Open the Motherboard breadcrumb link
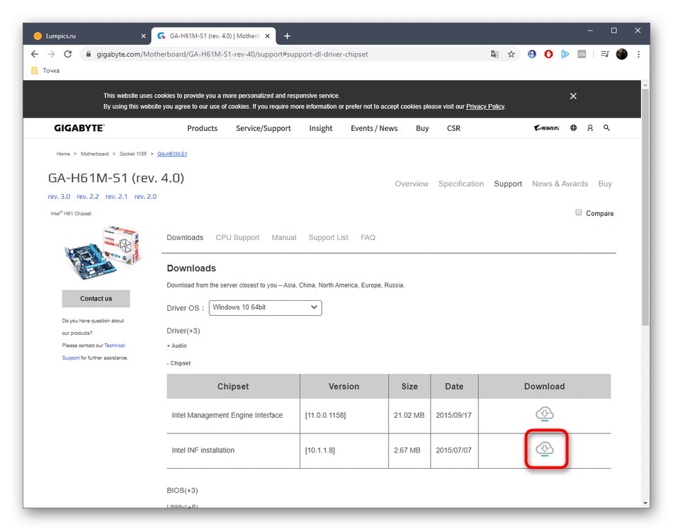 pyautogui.click(x=94, y=154)
